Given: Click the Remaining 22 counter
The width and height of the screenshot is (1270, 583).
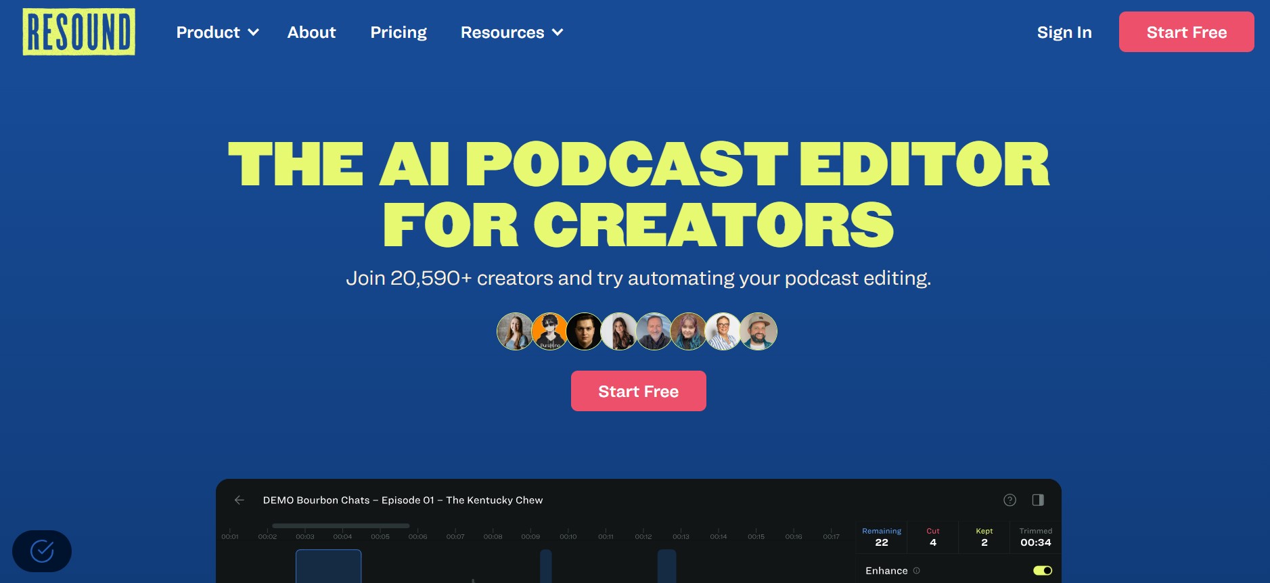Looking at the screenshot, I should [x=882, y=537].
